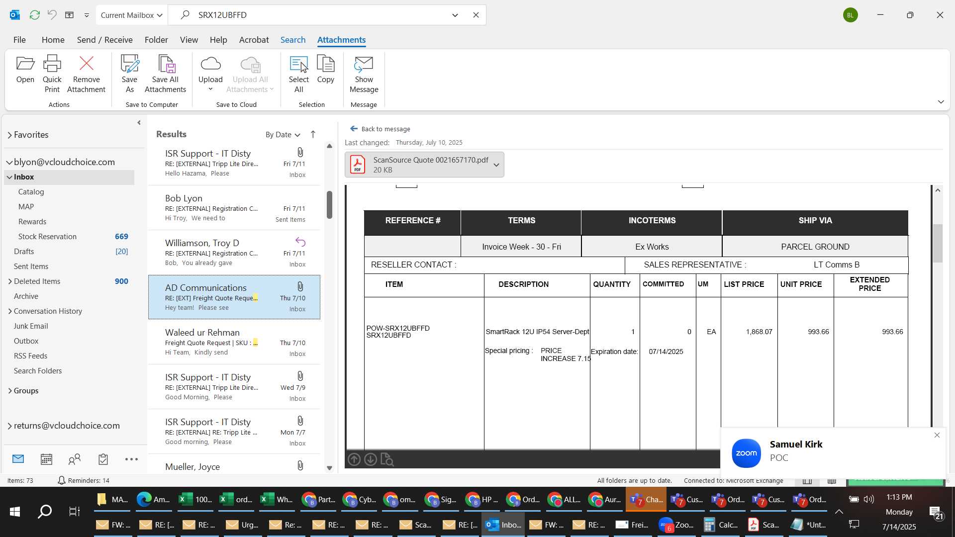Collapse blyon@vcloudchoice.com mailbox
Screen dimensions: 955x537
coord(9,162)
